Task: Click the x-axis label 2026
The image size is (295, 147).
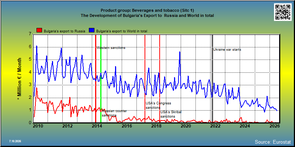Action: pyautogui.click(x=274, y=126)
